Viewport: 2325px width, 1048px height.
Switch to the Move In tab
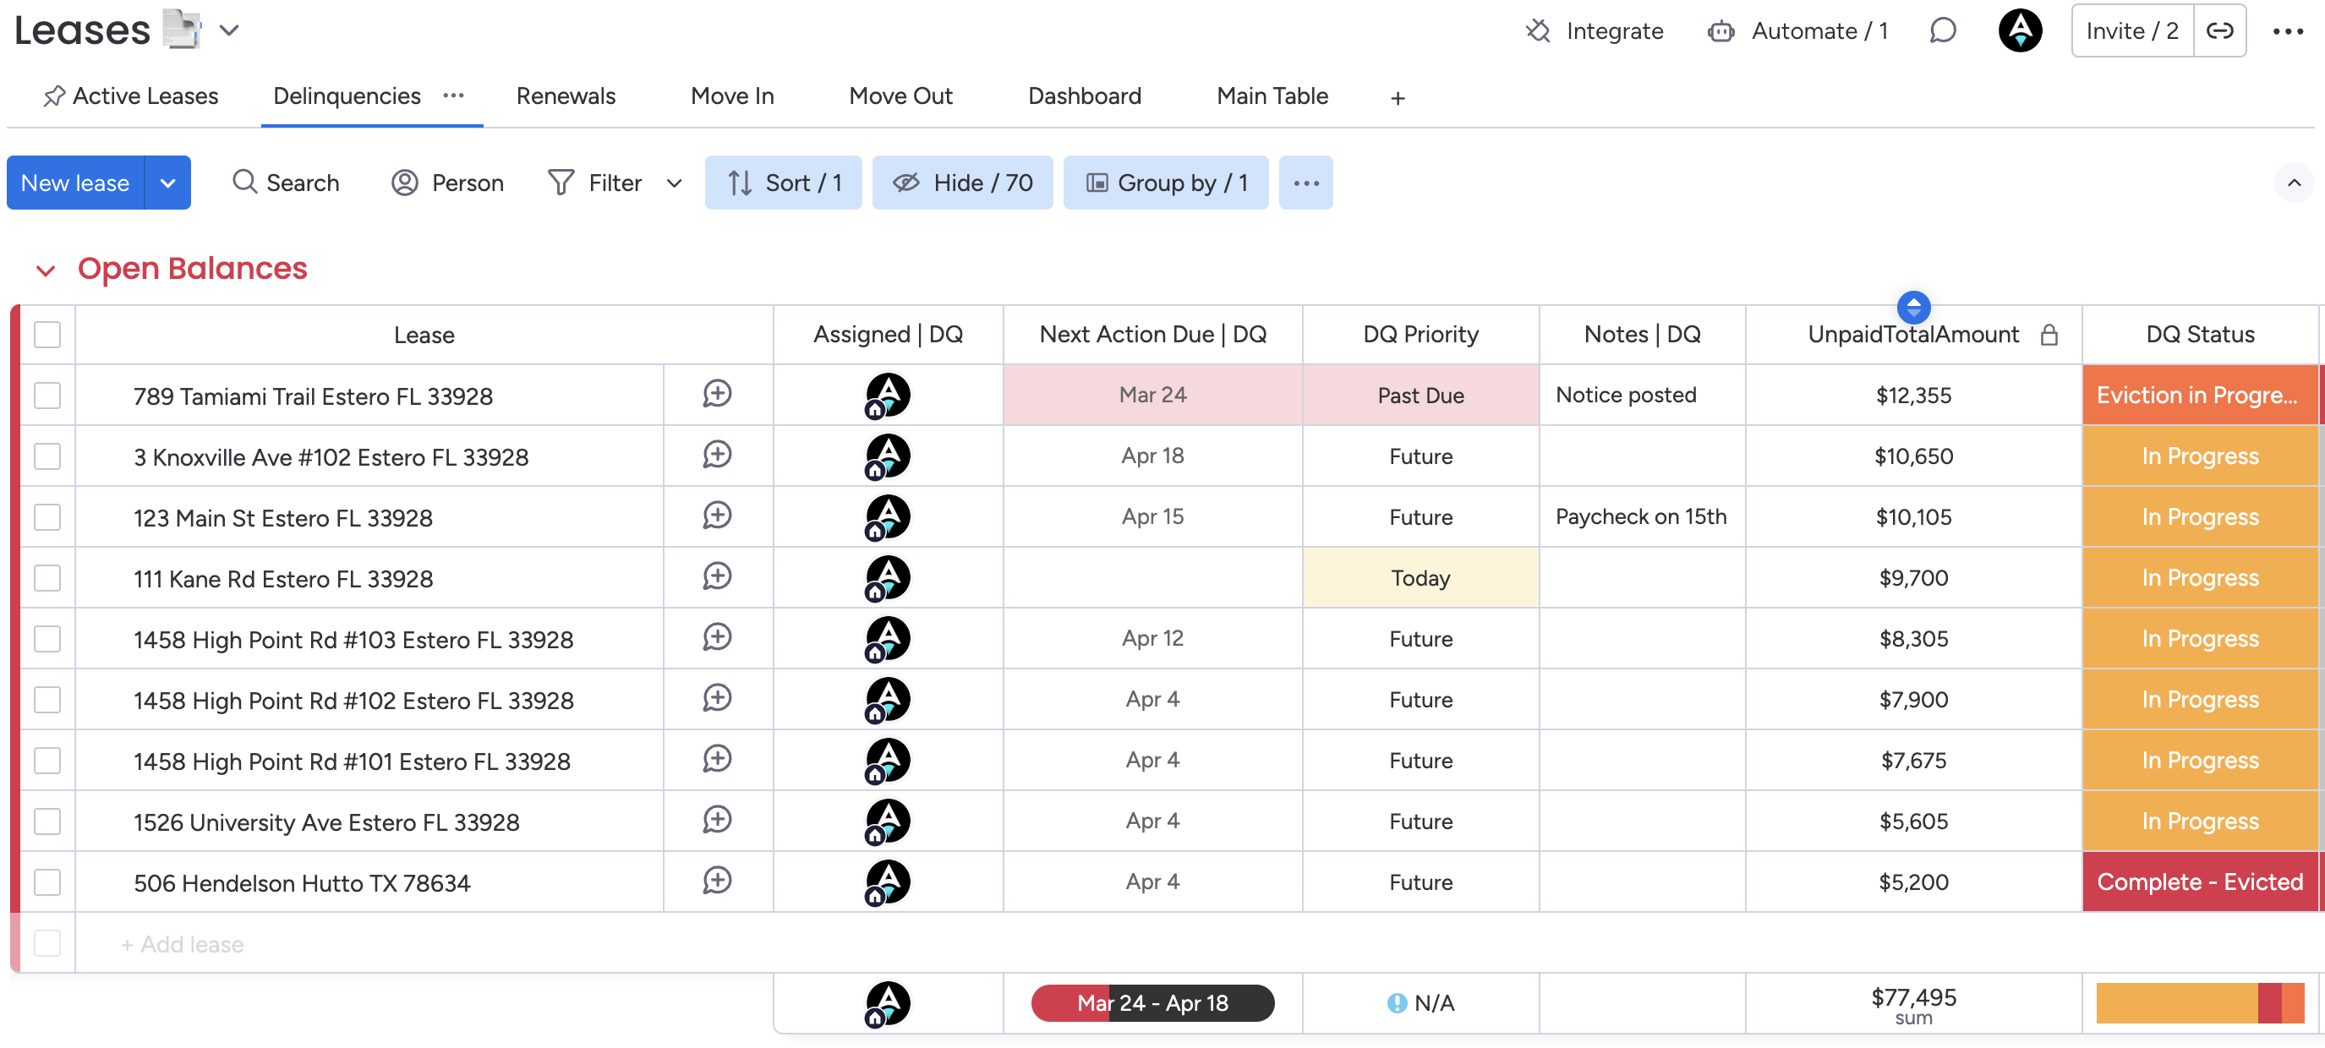click(x=732, y=96)
